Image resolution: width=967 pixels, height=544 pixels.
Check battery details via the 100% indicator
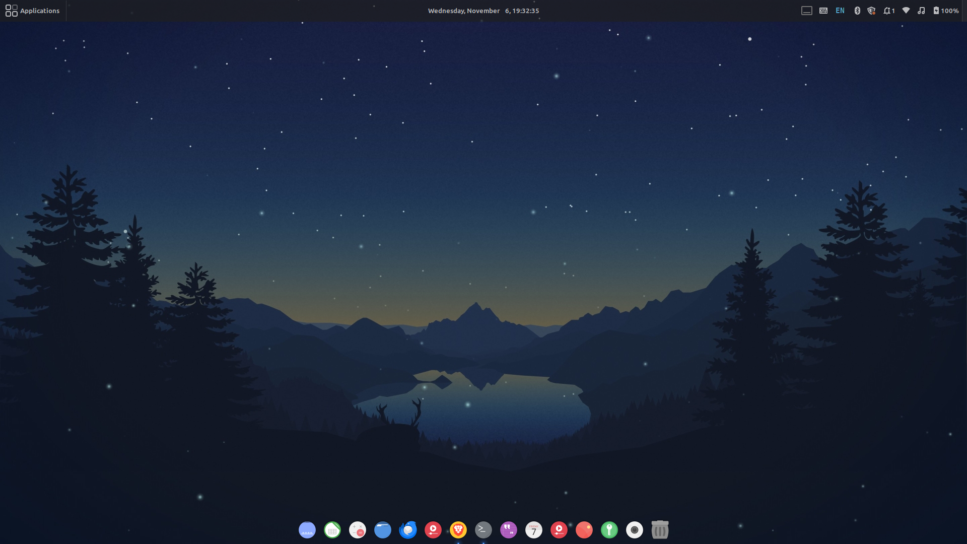pos(946,10)
